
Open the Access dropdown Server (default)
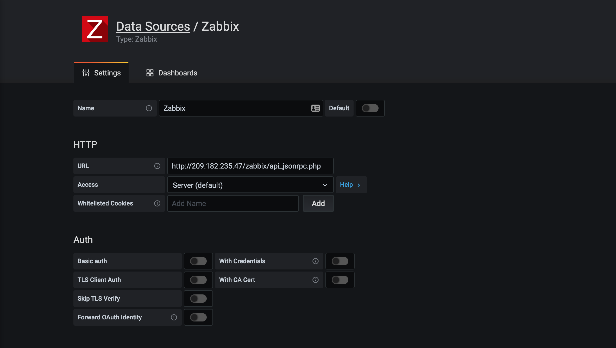[250, 185]
